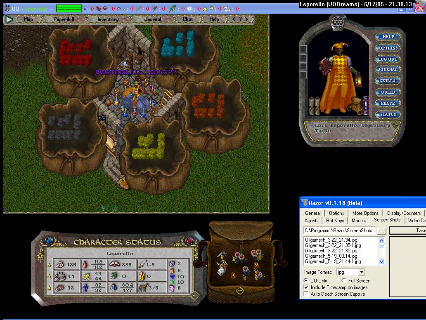
Task: Click the LOG OUT button on the paperdoll
Action: tap(388, 59)
